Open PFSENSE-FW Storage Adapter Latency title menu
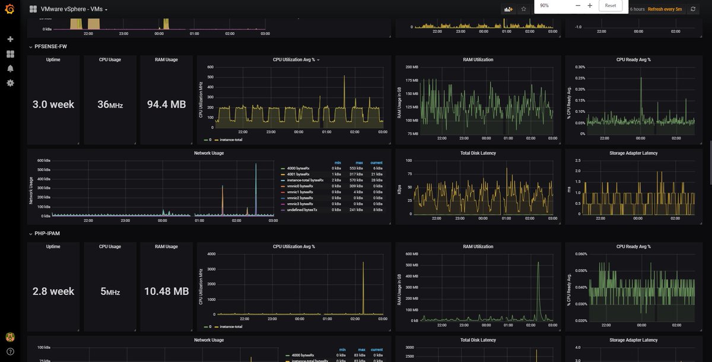 click(x=634, y=153)
